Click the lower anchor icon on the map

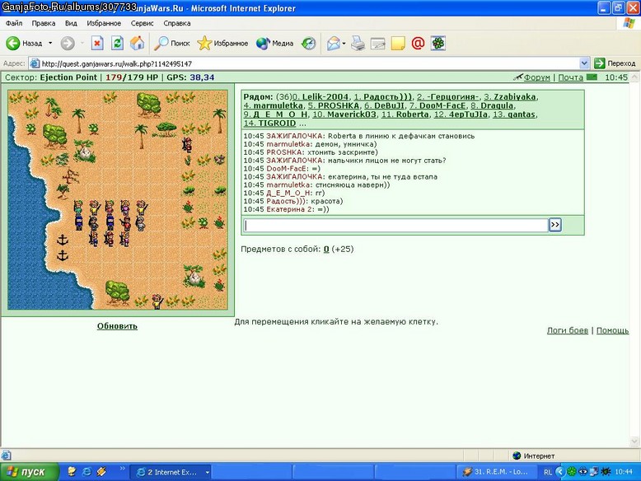[62, 256]
